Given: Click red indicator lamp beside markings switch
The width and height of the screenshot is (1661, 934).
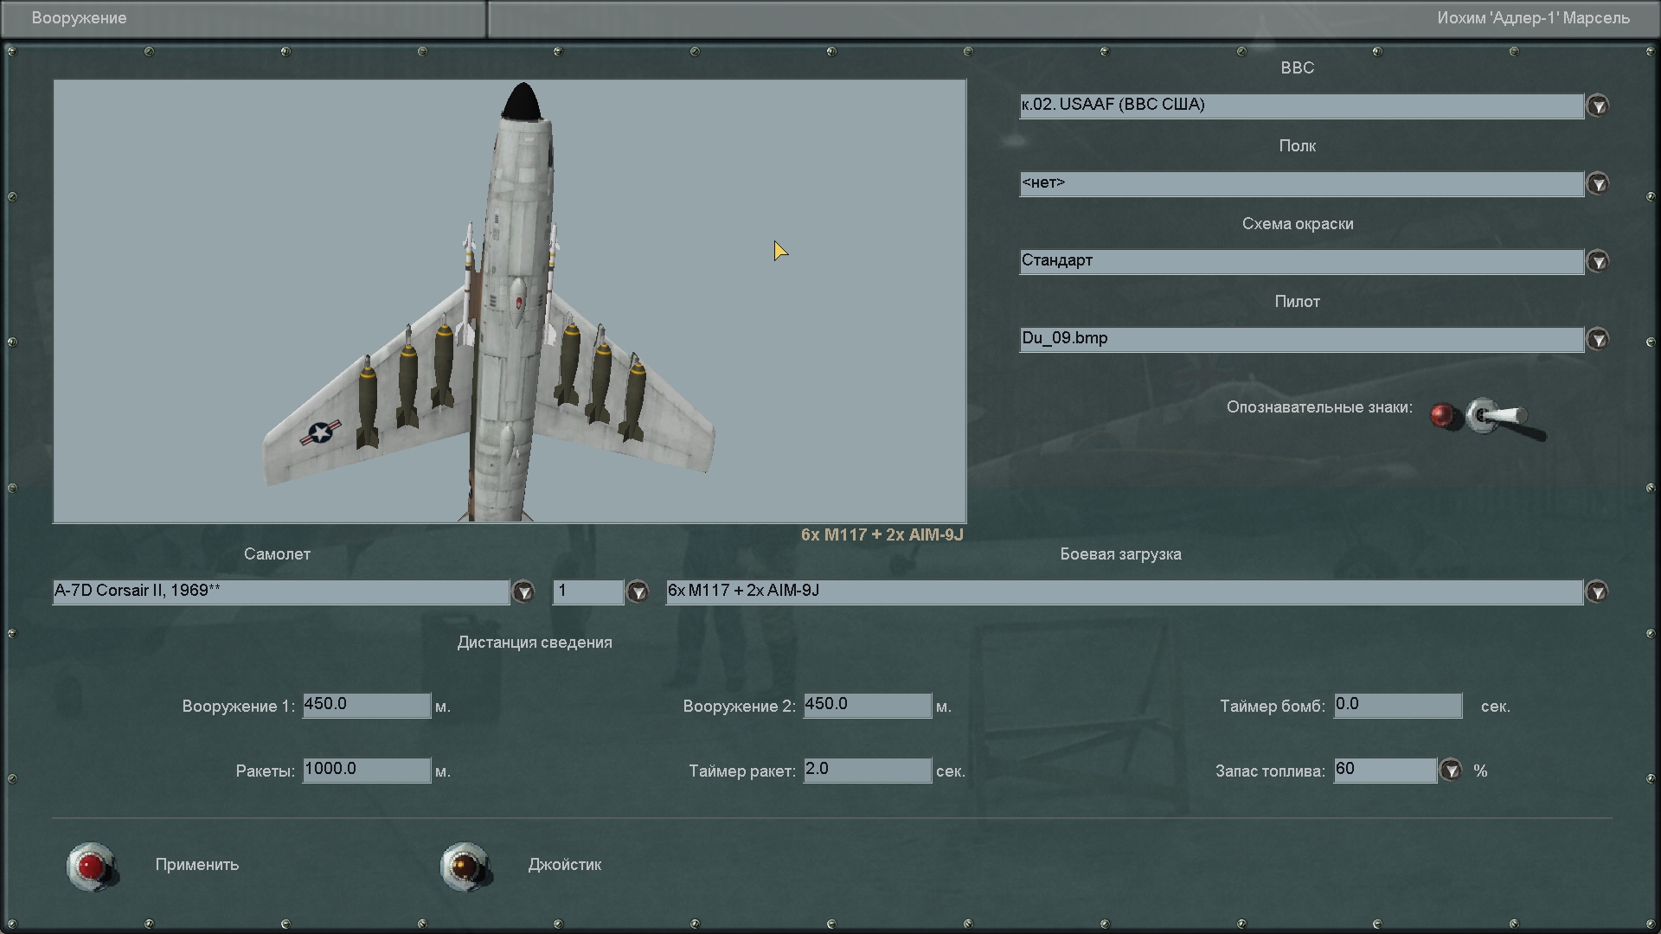Looking at the screenshot, I should [x=1441, y=416].
